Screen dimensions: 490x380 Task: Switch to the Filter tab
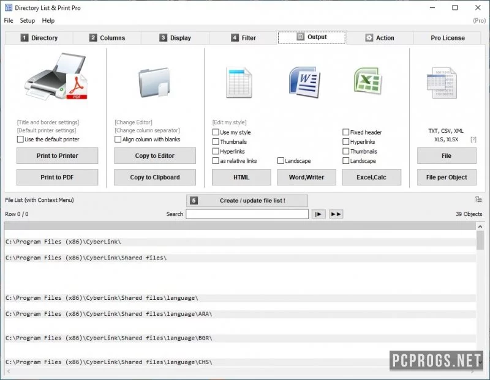click(x=243, y=38)
